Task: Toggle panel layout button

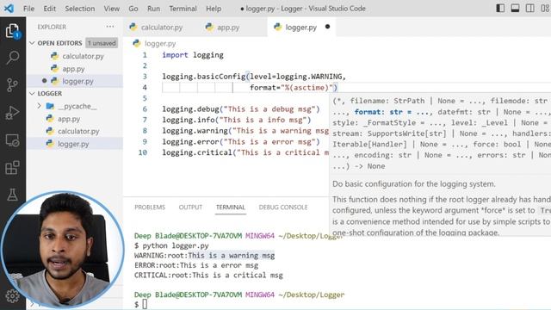Action: (515, 8)
